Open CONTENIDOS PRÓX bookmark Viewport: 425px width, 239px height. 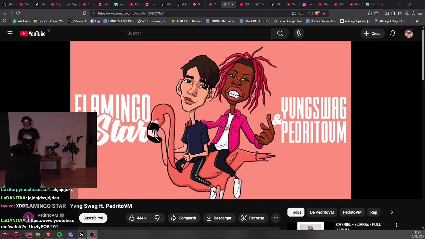tap(119, 21)
